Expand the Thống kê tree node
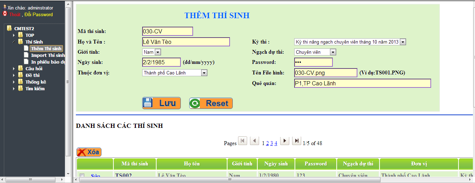Viewport: 475px width, 183px height. (x=14, y=82)
